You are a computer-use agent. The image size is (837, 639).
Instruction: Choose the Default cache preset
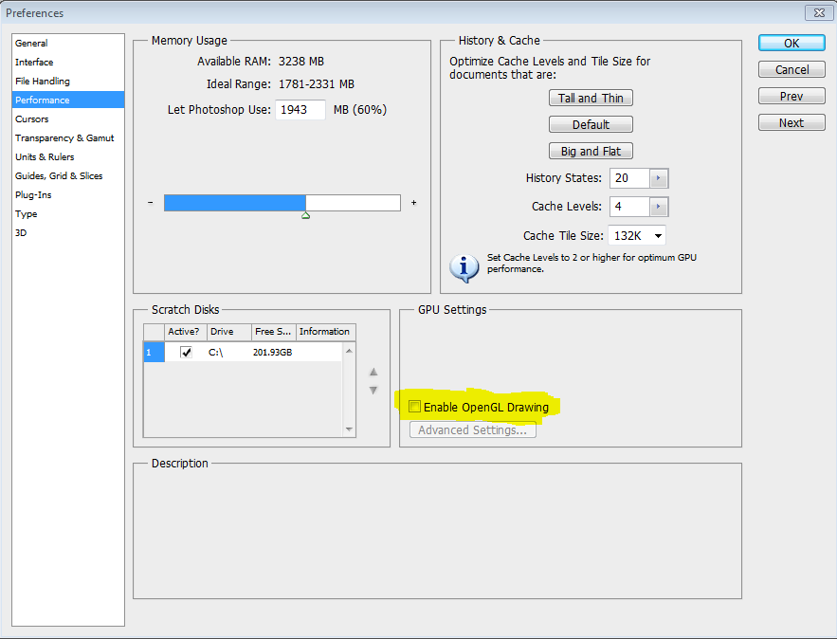coord(591,124)
